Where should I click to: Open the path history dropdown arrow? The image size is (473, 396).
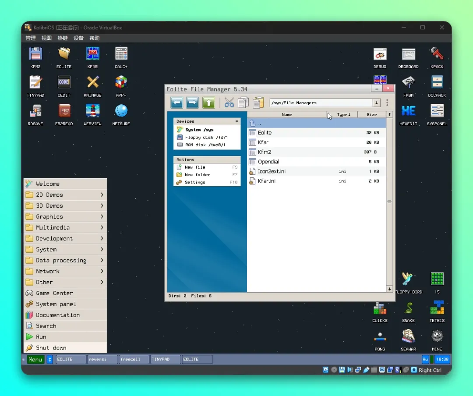click(x=377, y=103)
